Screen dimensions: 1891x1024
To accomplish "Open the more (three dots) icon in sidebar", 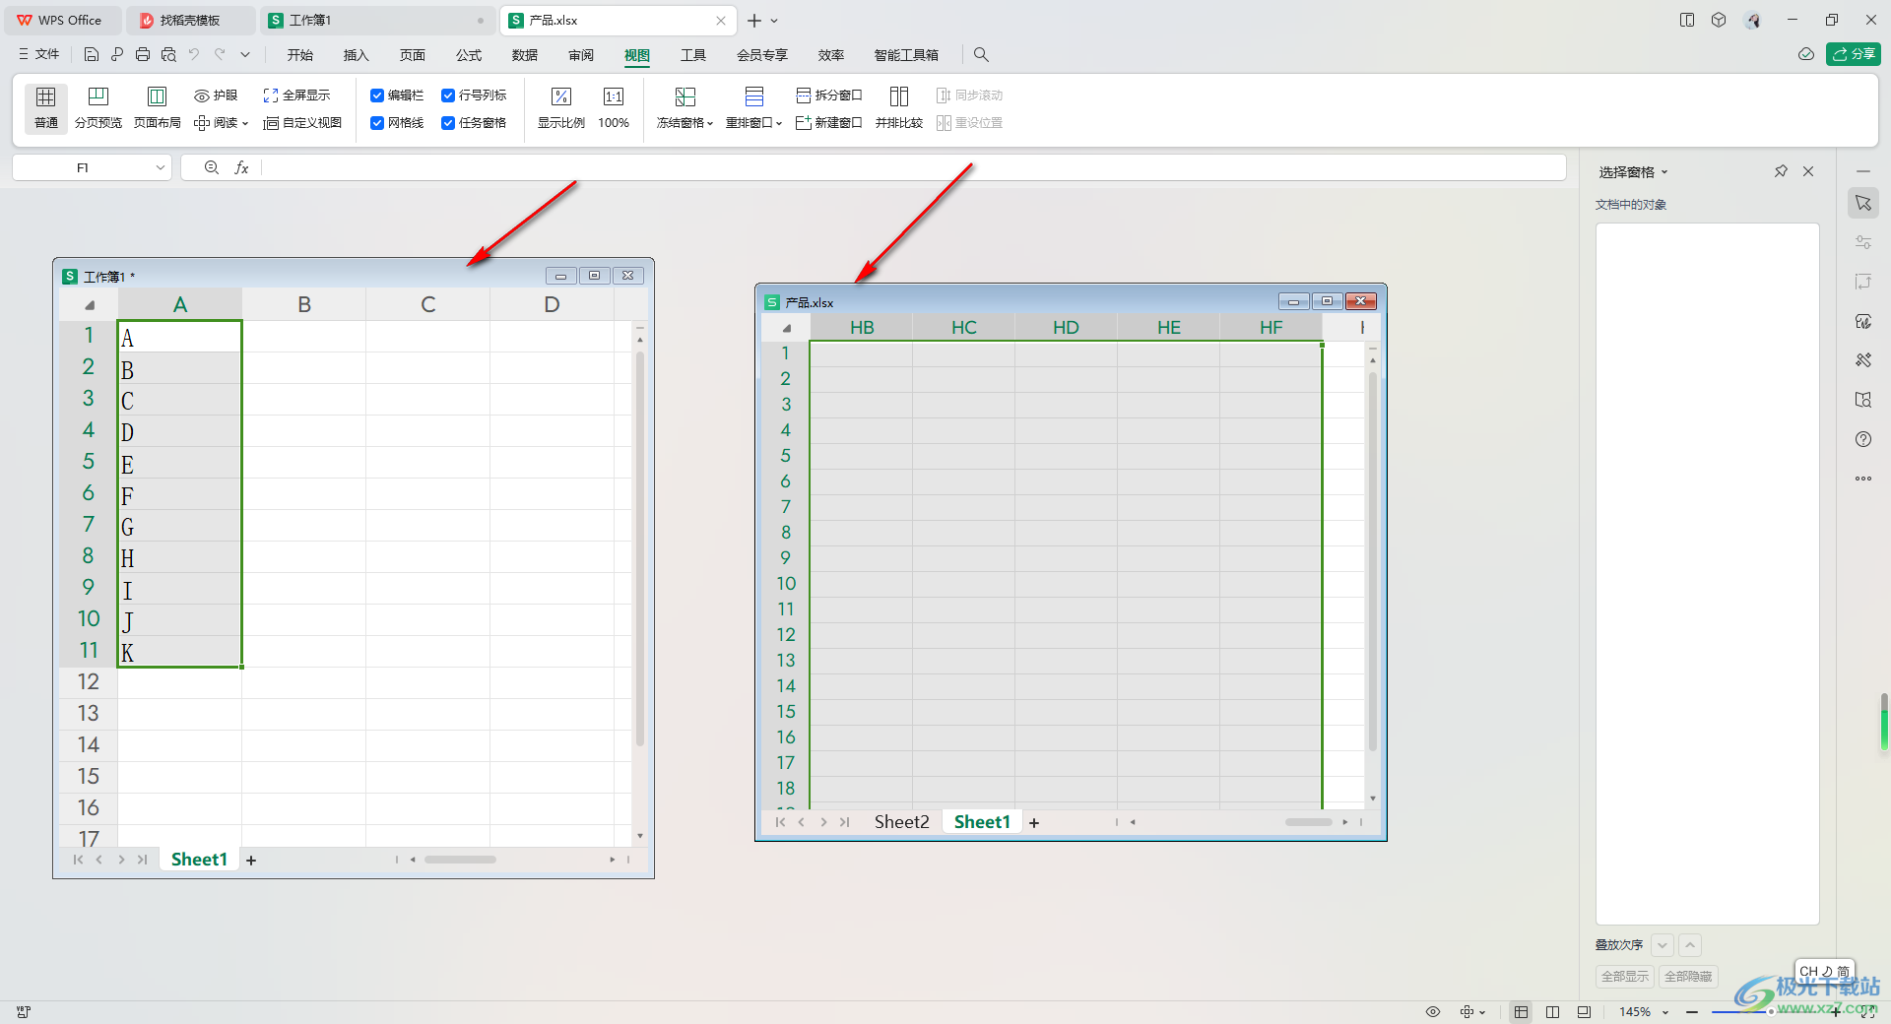I will coord(1863,479).
